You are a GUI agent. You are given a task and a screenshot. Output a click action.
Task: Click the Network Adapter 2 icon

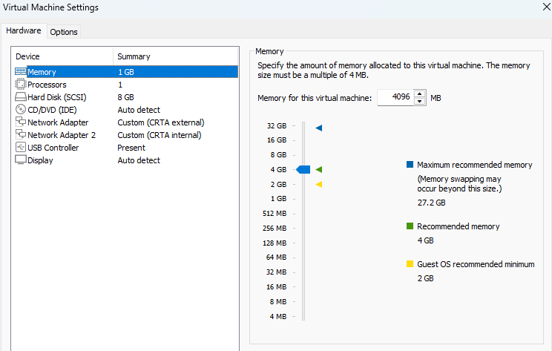pos(21,135)
